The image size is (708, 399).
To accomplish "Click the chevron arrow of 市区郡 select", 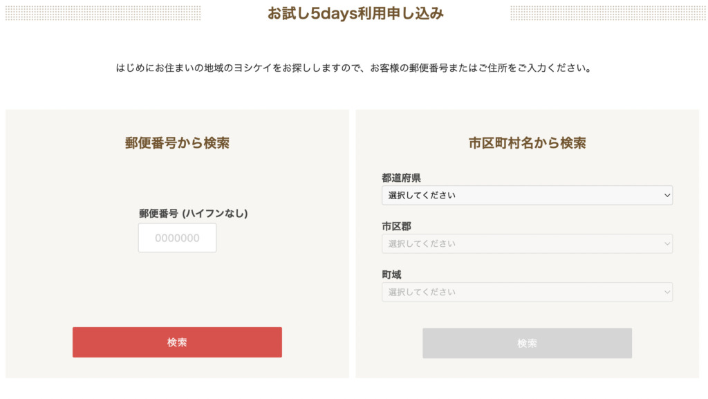I will [667, 243].
